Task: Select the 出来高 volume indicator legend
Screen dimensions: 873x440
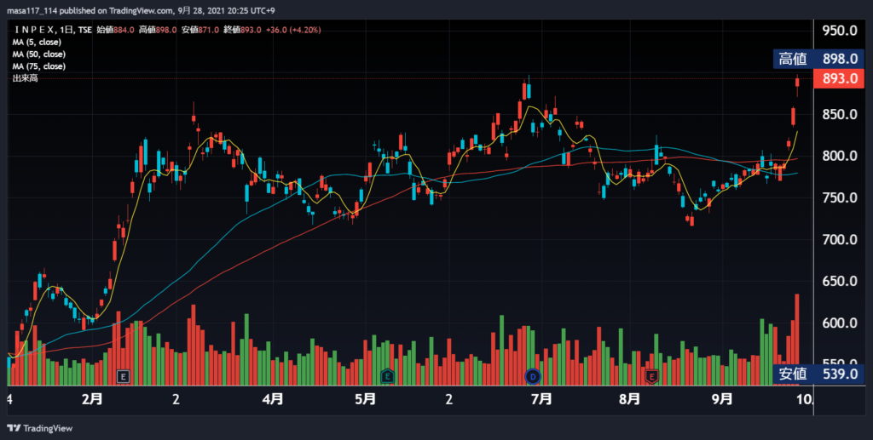Action: (x=25, y=79)
